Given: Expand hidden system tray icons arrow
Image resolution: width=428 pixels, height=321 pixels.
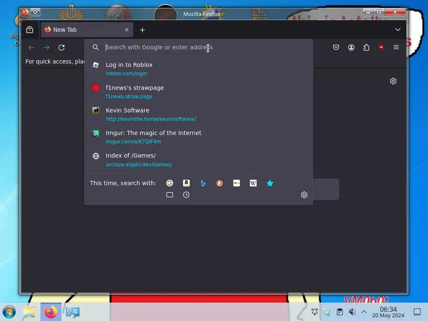Looking at the screenshot, I should pyautogui.click(x=364, y=311).
